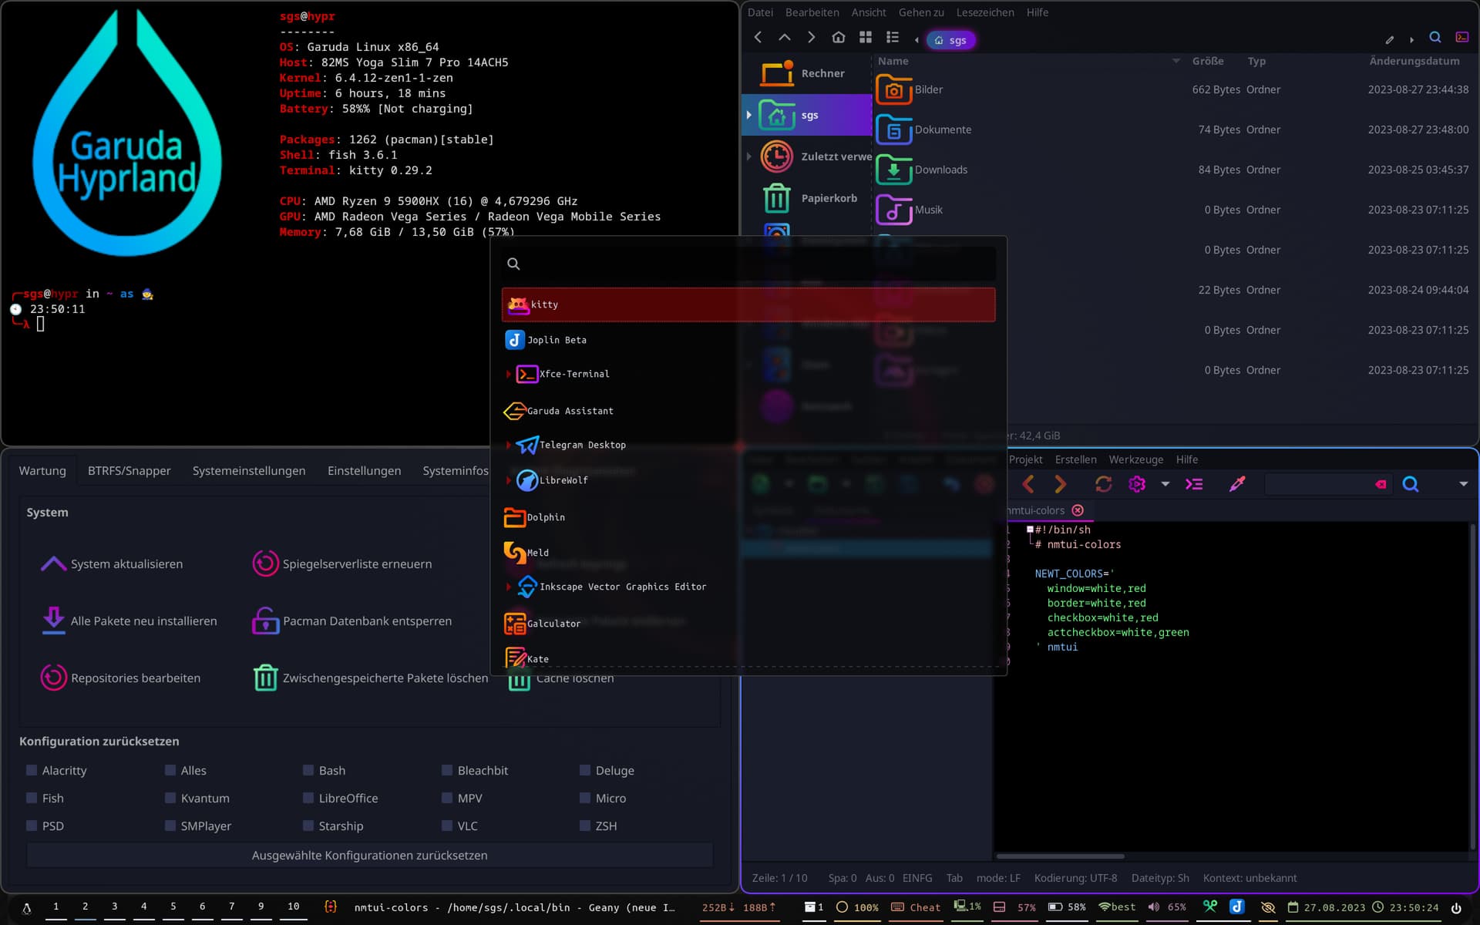Launch Calculator from the launcher list
The image size is (1480, 925).
coord(748,624)
